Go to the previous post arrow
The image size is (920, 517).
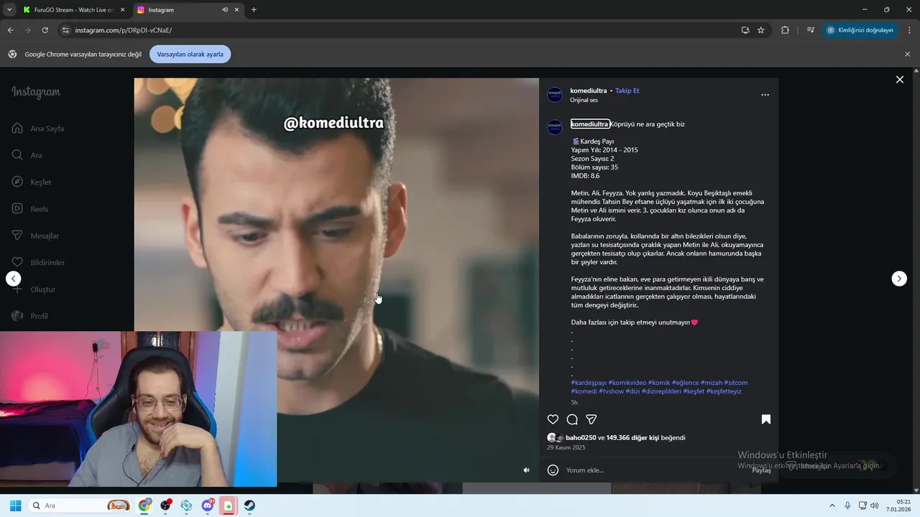coord(14,279)
